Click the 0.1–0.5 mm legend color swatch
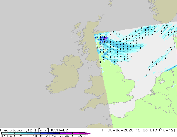This screenshot has width=177, height=137. [5, 133]
